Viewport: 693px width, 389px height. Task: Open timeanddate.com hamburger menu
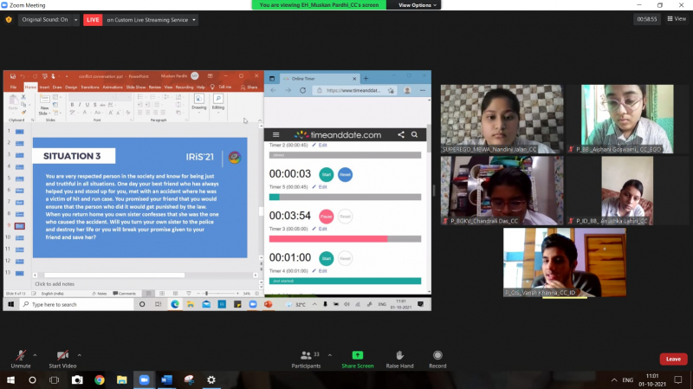coord(276,135)
